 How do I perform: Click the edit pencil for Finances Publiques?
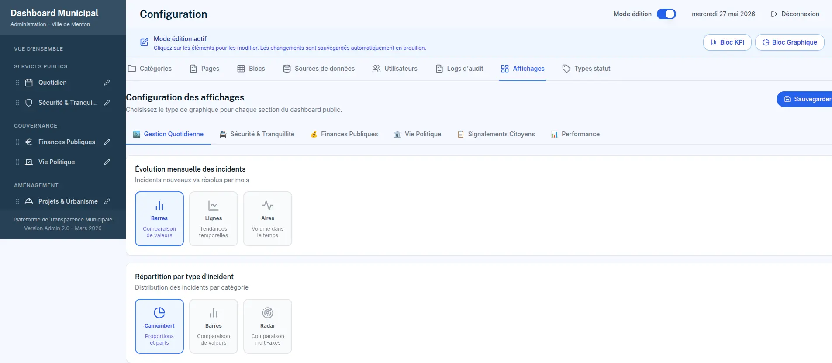(x=107, y=142)
